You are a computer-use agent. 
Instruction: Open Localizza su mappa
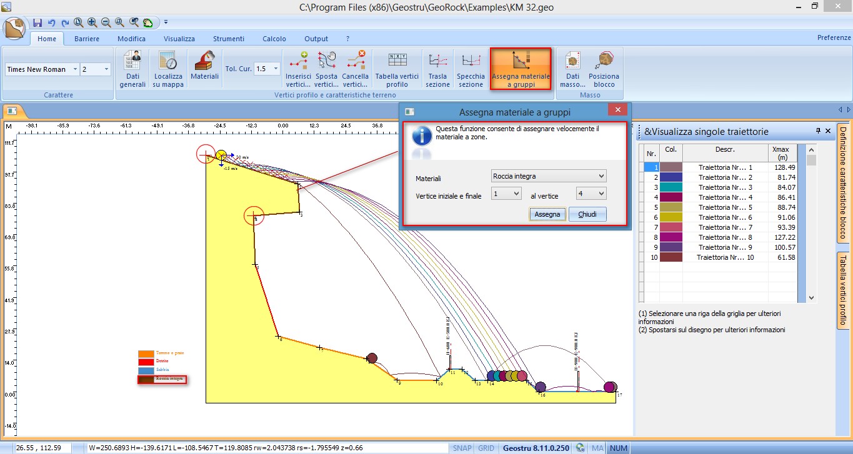(x=168, y=69)
